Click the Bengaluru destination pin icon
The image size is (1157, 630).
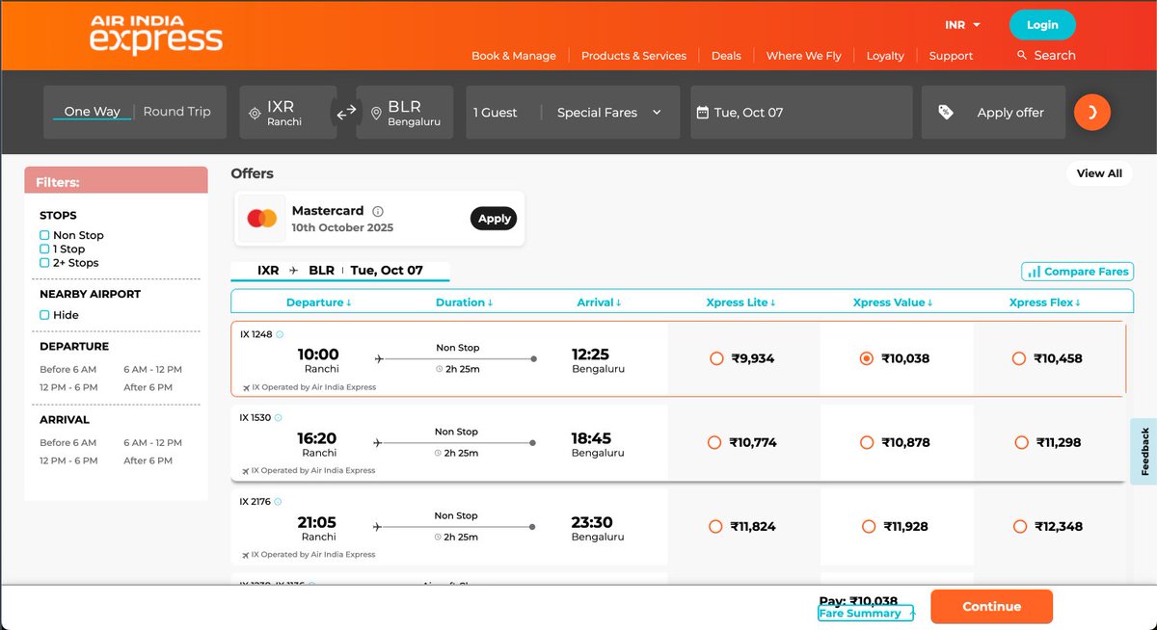[x=376, y=114]
